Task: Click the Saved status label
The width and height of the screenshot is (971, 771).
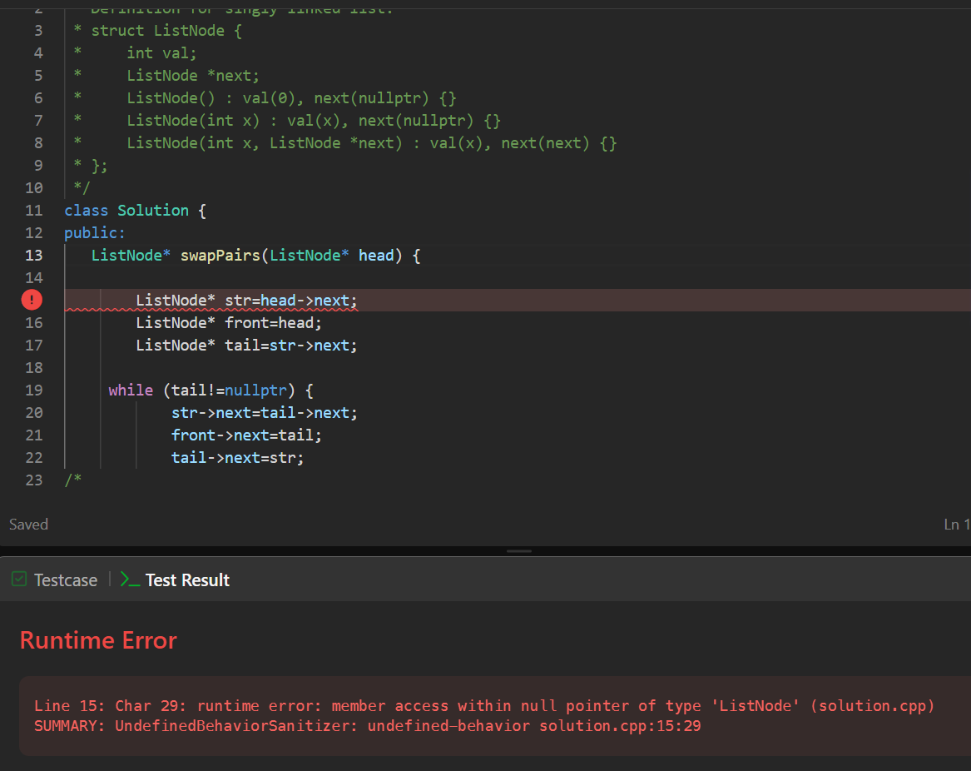Action: coord(28,524)
